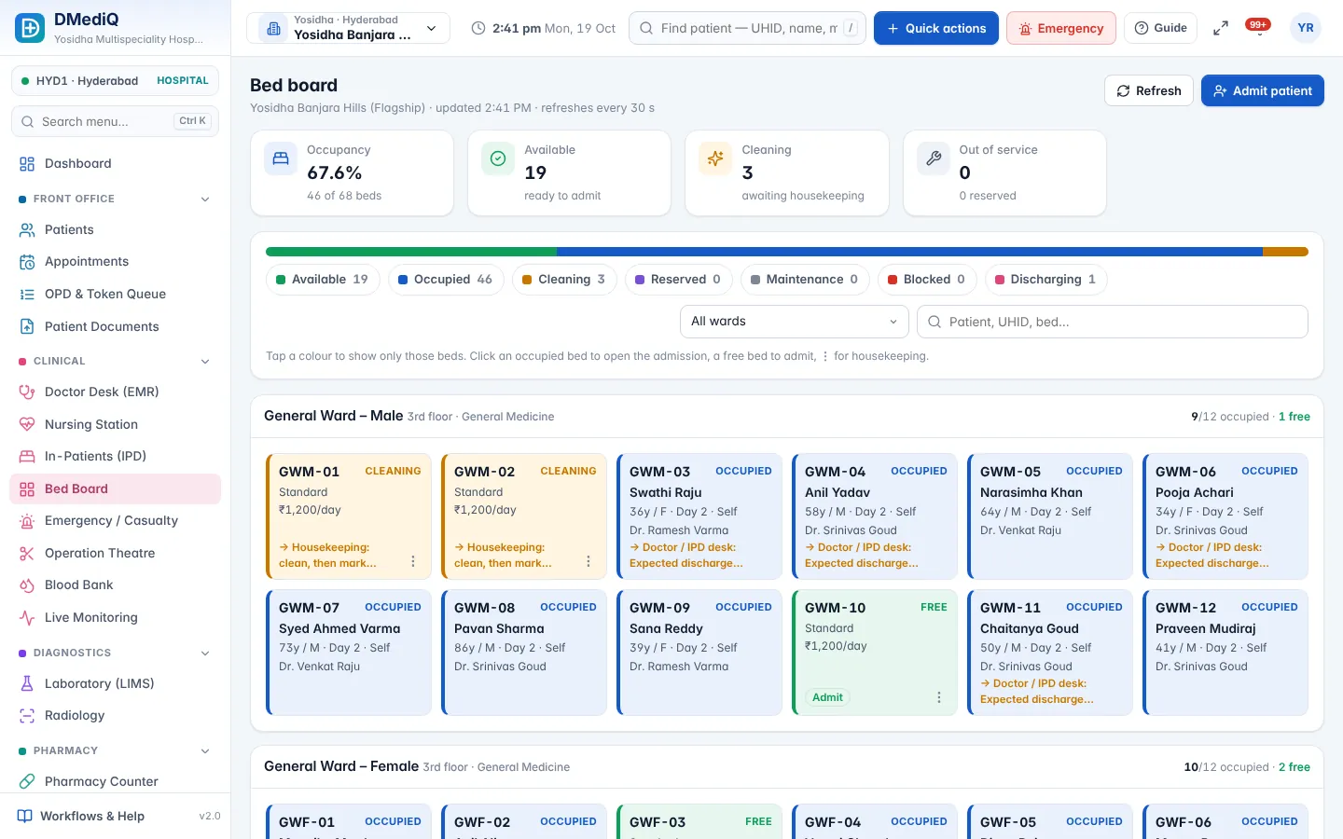Open kebab menu on GWM-01 bed card
Image resolution: width=1343 pixels, height=839 pixels.
click(x=413, y=561)
